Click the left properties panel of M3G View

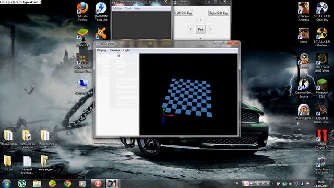tap(117, 95)
